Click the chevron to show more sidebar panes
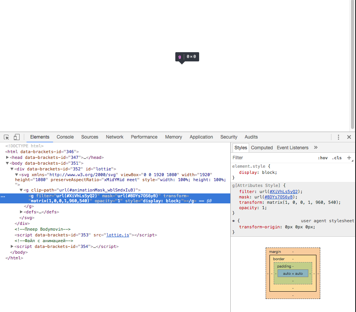 pos(316,147)
